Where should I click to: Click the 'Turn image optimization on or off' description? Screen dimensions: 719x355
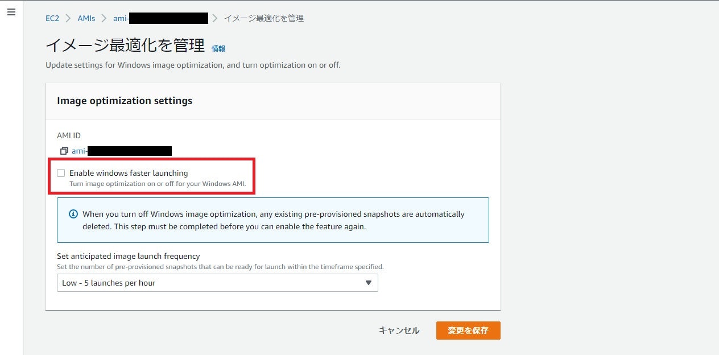pos(158,184)
